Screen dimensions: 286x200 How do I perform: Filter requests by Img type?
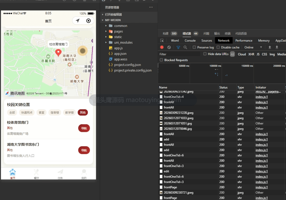point(272,54)
